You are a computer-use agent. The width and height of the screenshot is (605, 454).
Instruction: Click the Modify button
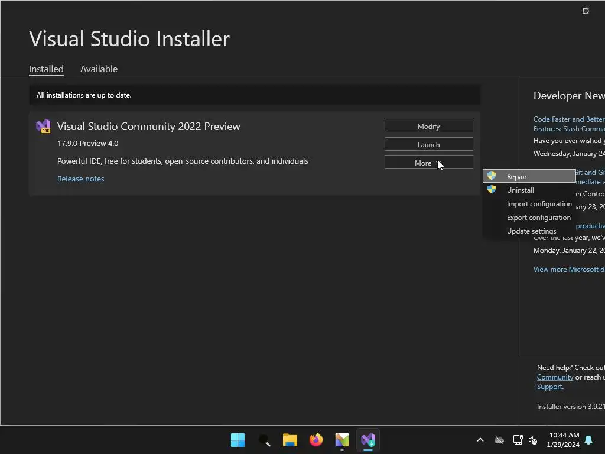[429, 127]
